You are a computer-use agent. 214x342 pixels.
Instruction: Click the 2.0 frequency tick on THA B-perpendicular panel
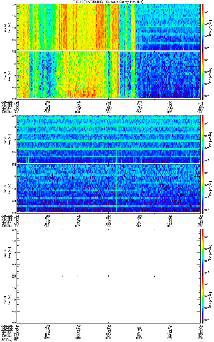[14, 5]
